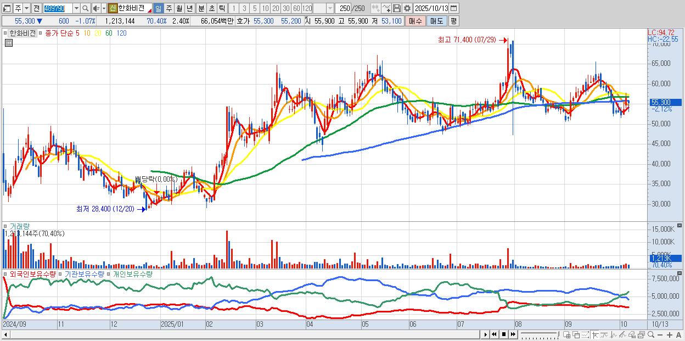Click the table grid icon above the chart

[x=9, y=43]
